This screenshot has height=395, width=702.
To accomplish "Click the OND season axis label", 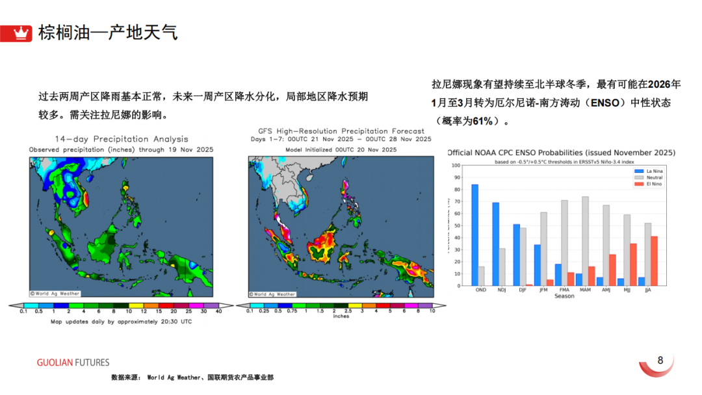I will 481,290.
